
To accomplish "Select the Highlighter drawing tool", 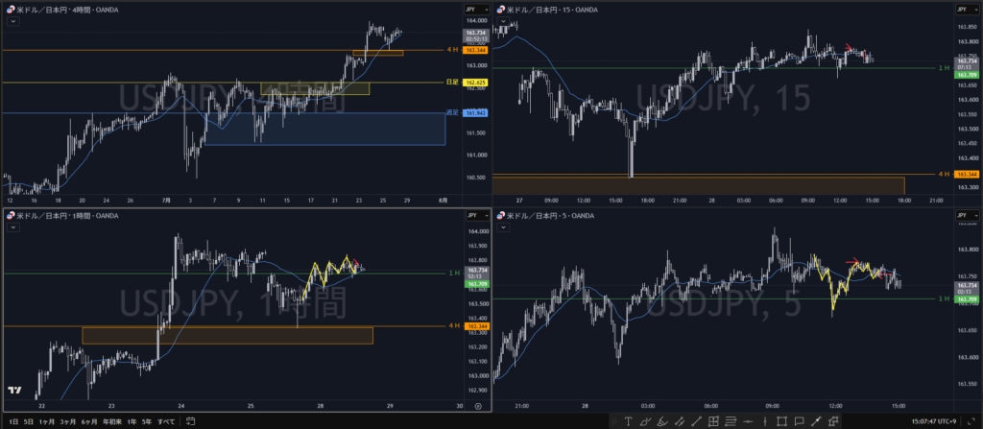I will coord(662,421).
